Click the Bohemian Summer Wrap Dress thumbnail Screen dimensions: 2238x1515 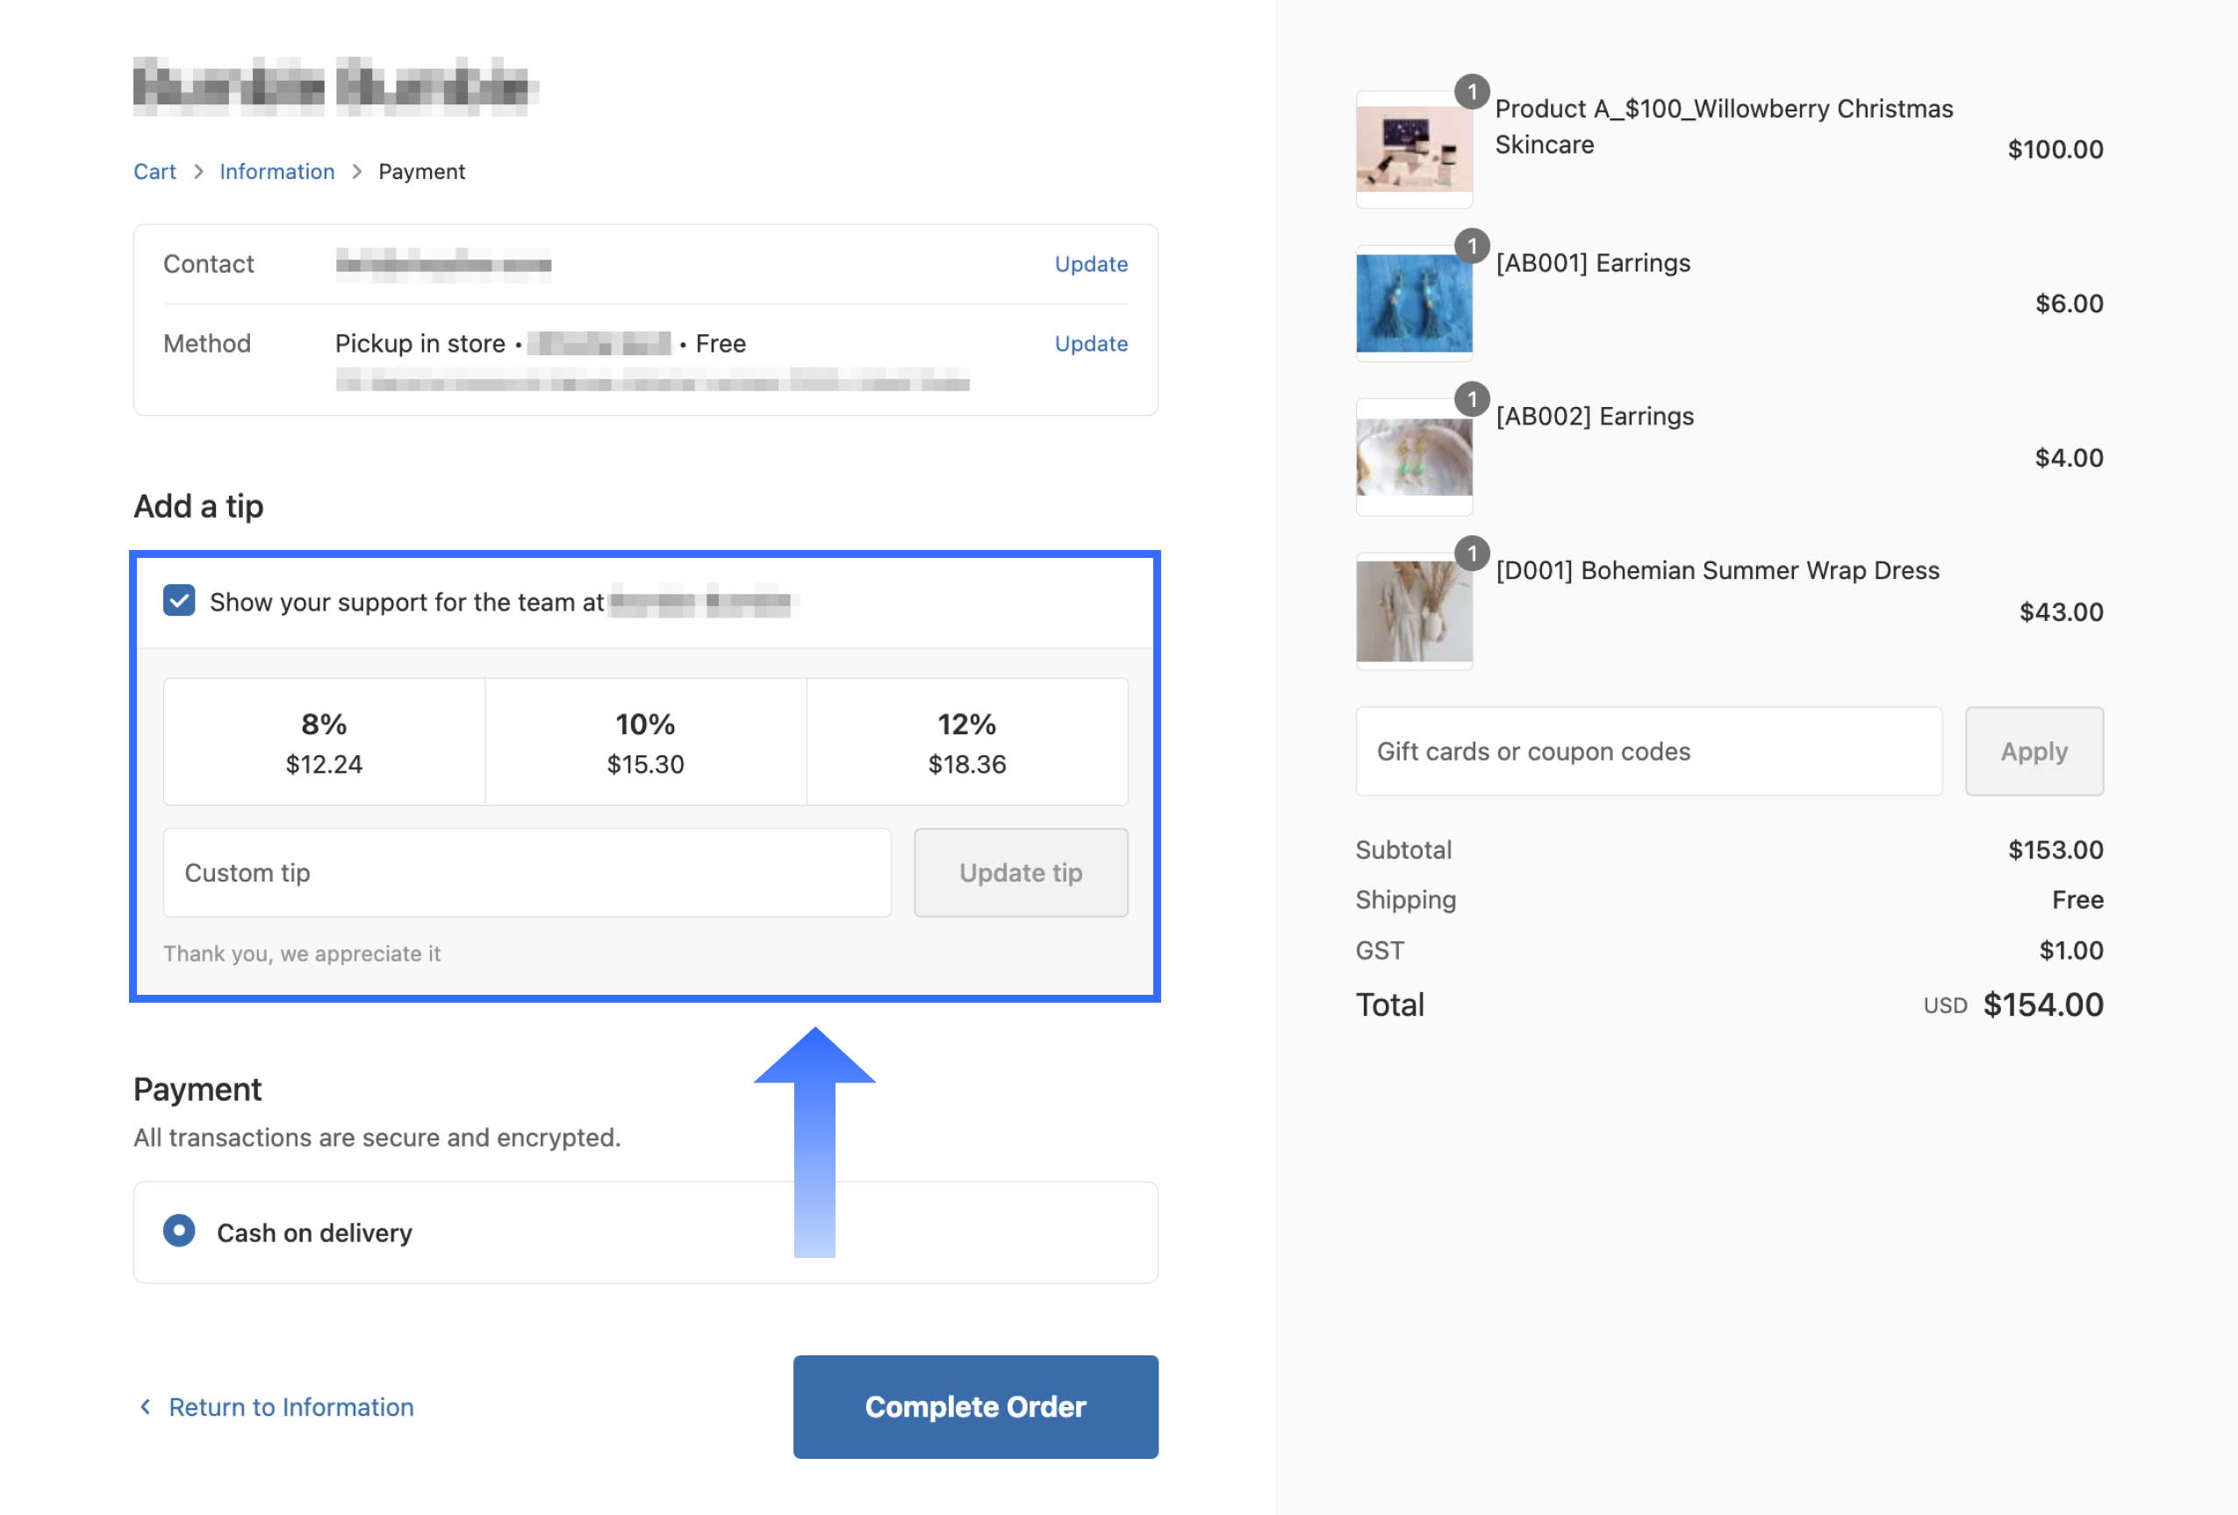pos(1413,611)
